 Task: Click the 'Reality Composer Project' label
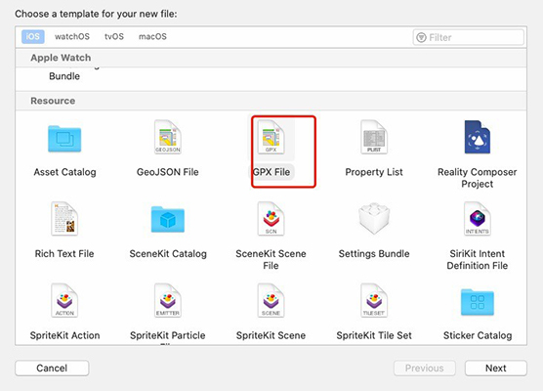coord(478,178)
